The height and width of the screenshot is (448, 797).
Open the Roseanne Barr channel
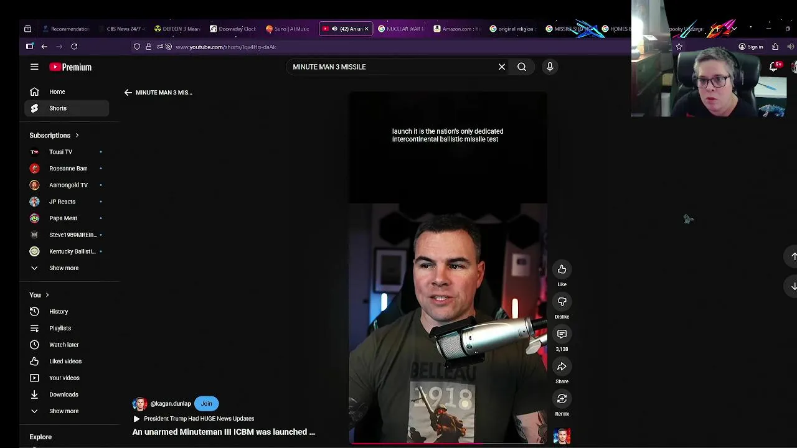point(67,168)
